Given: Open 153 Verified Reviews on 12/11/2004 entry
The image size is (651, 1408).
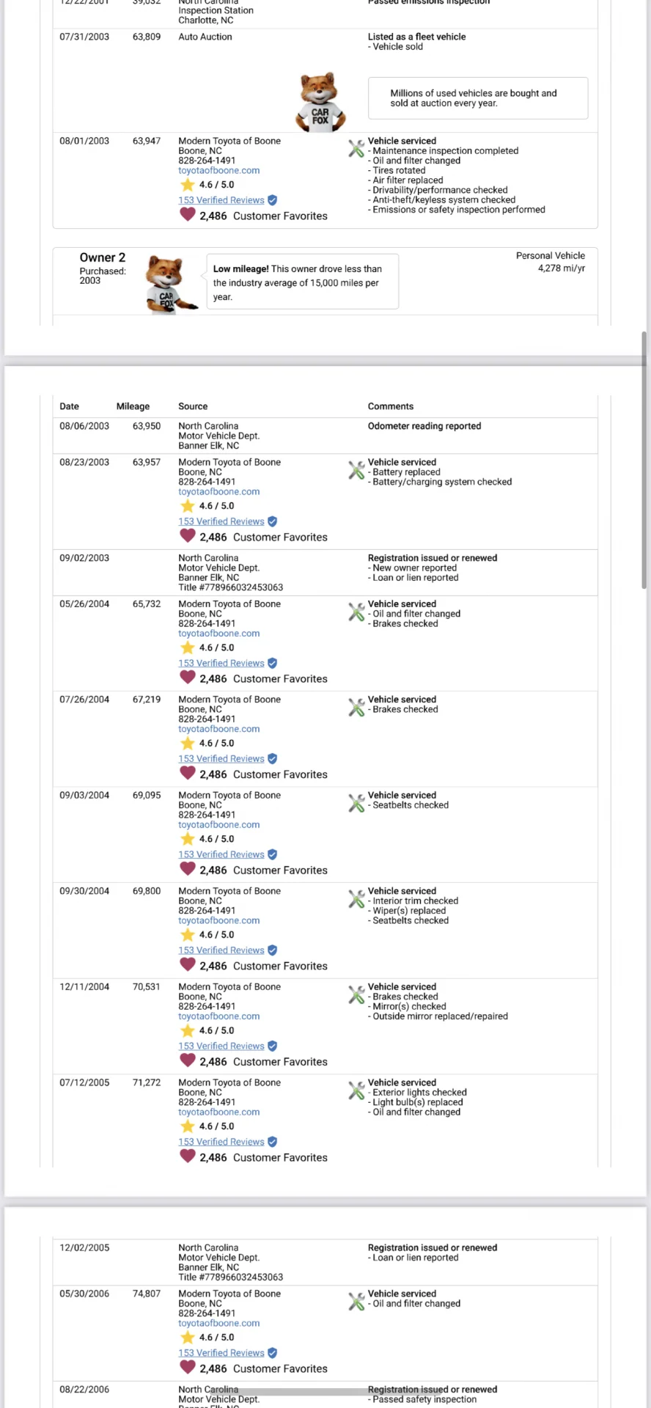Looking at the screenshot, I should click(221, 1046).
